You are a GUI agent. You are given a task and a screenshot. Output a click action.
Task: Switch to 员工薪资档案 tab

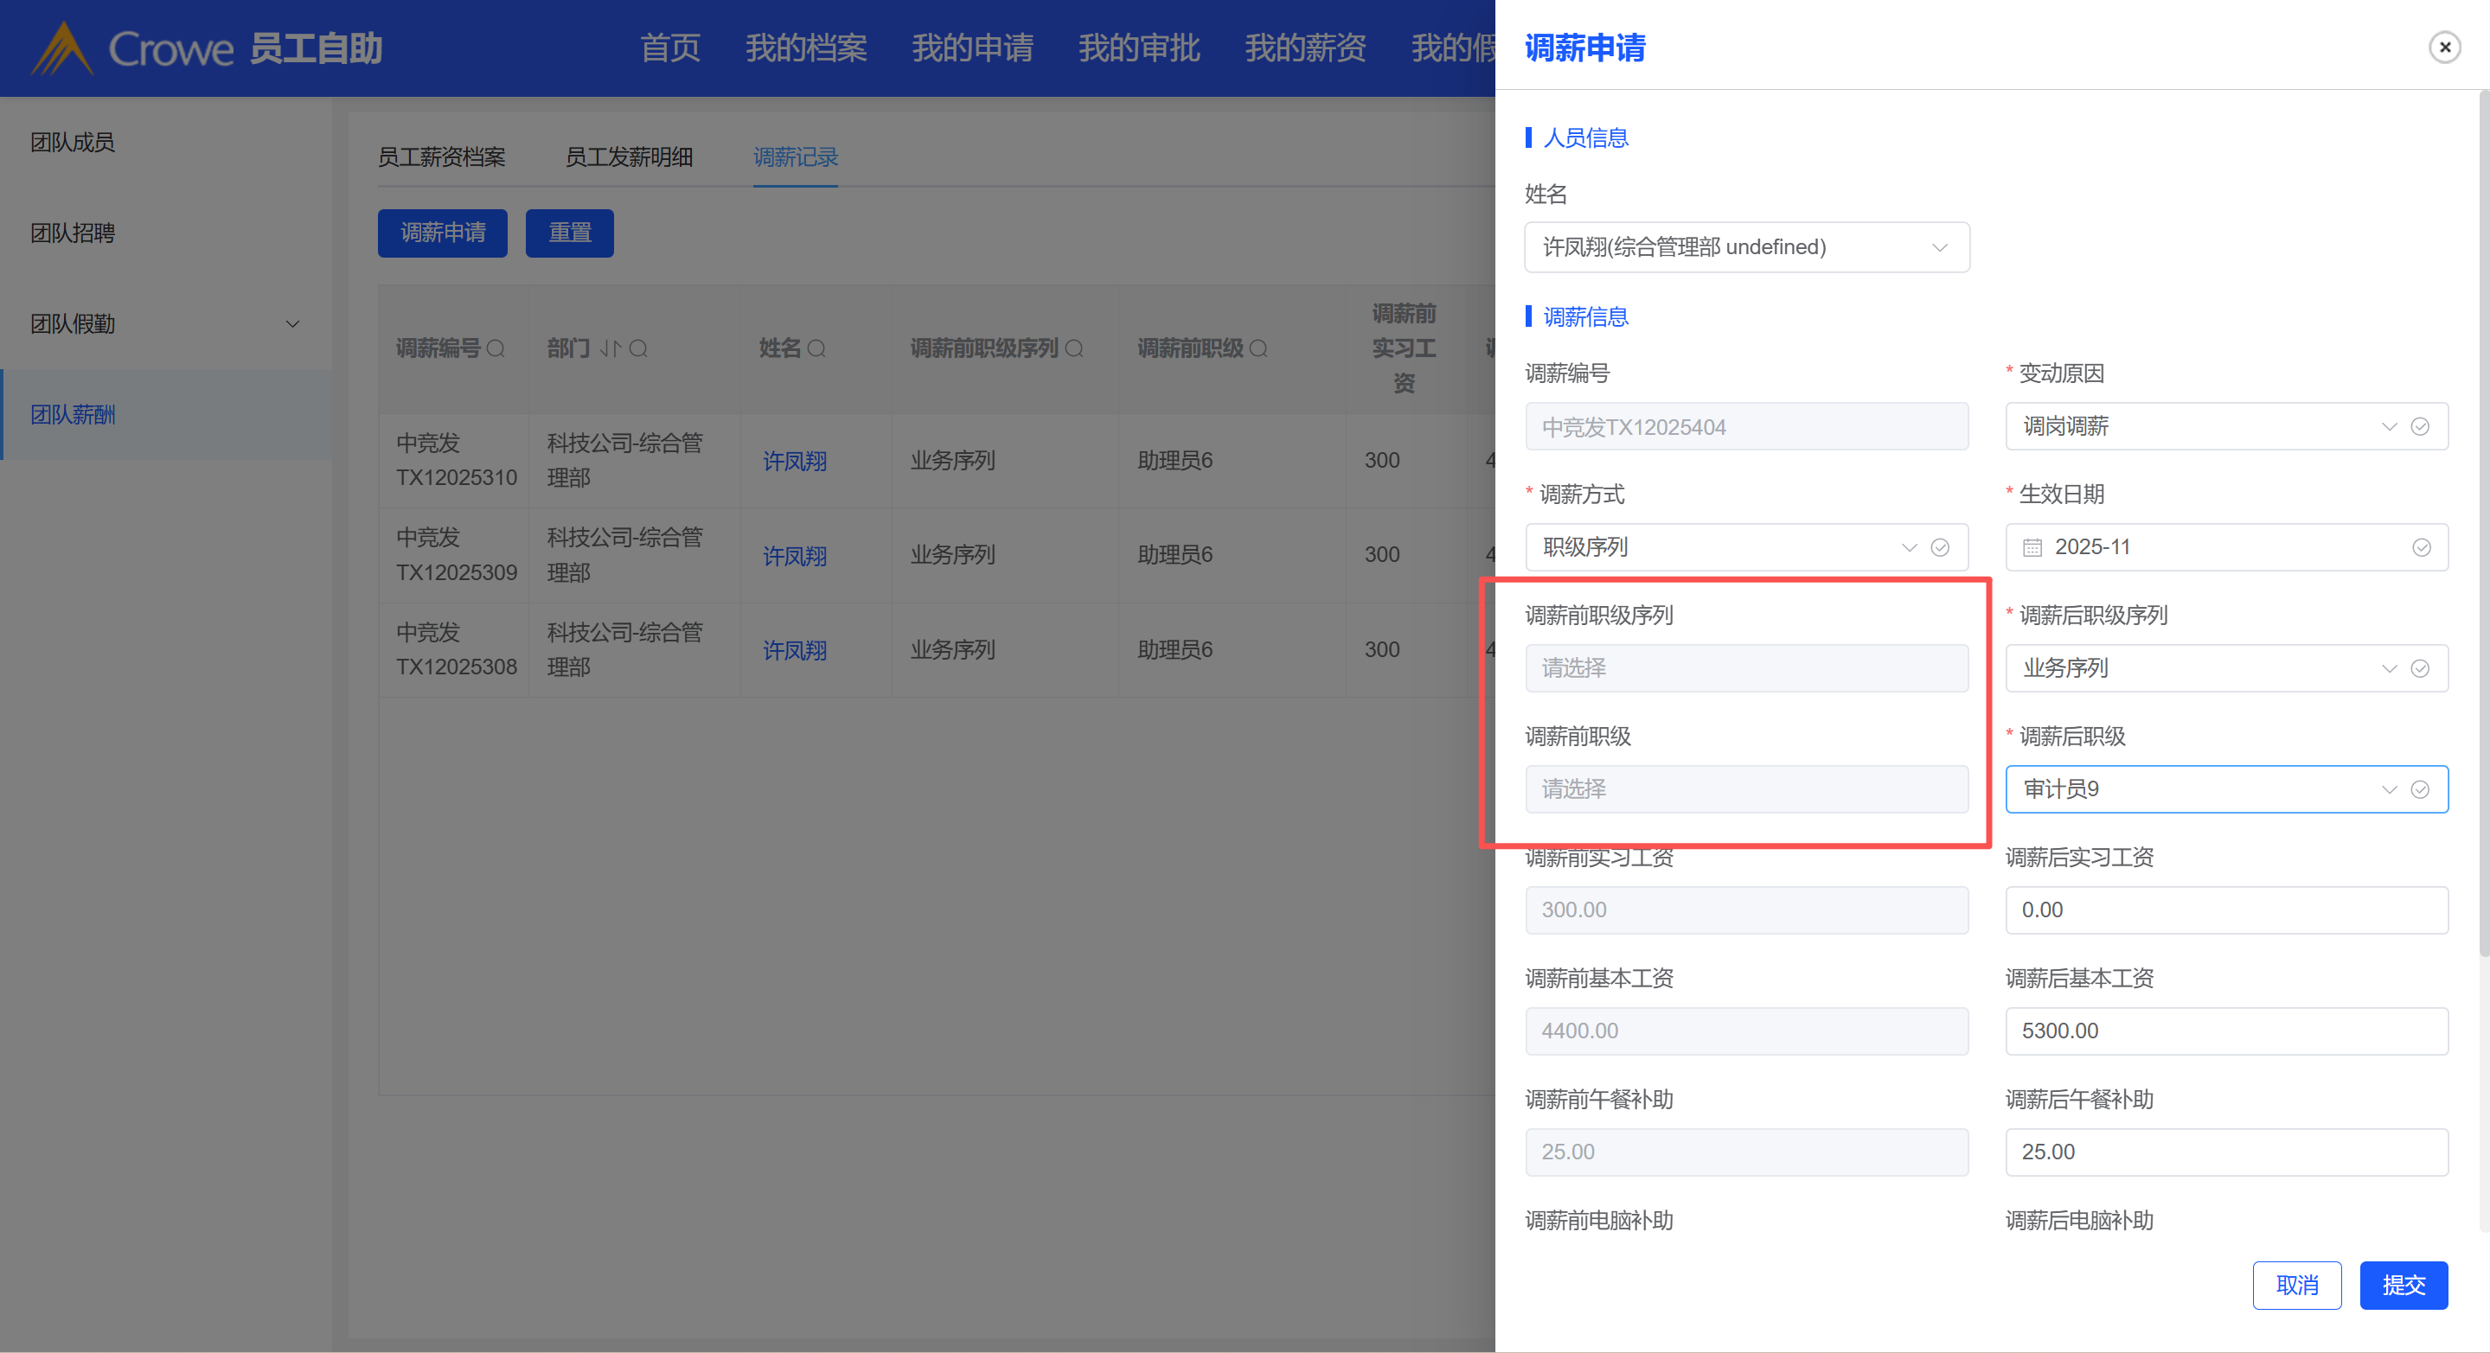(x=441, y=156)
